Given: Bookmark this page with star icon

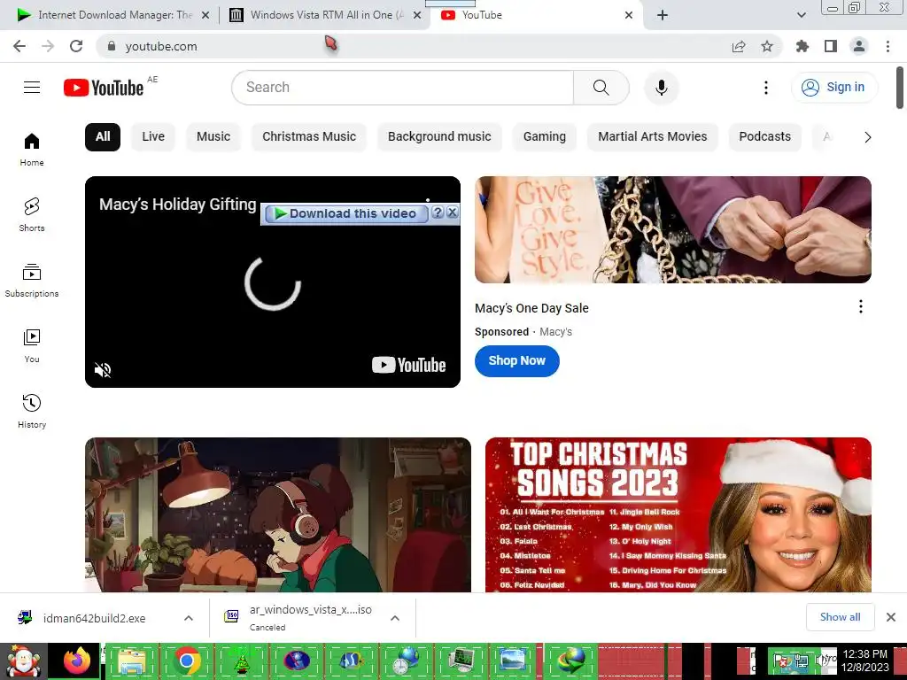Looking at the screenshot, I should (x=767, y=46).
